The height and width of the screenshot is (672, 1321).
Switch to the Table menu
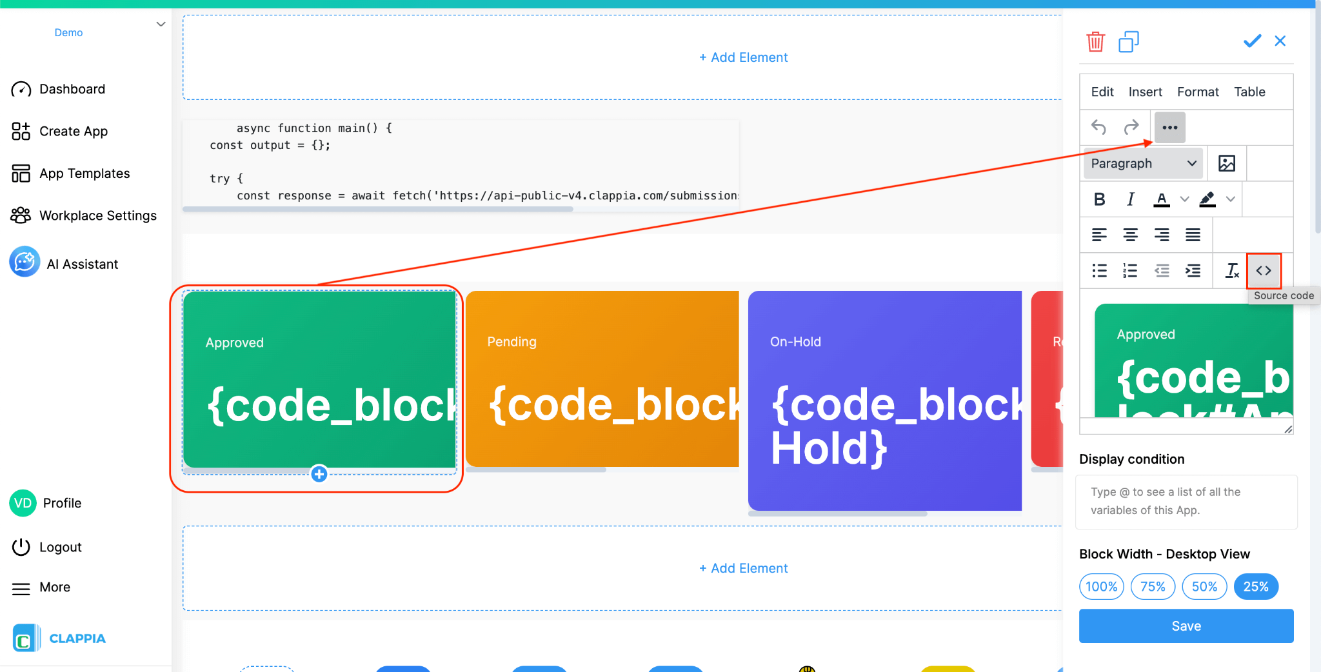coord(1249,92)
